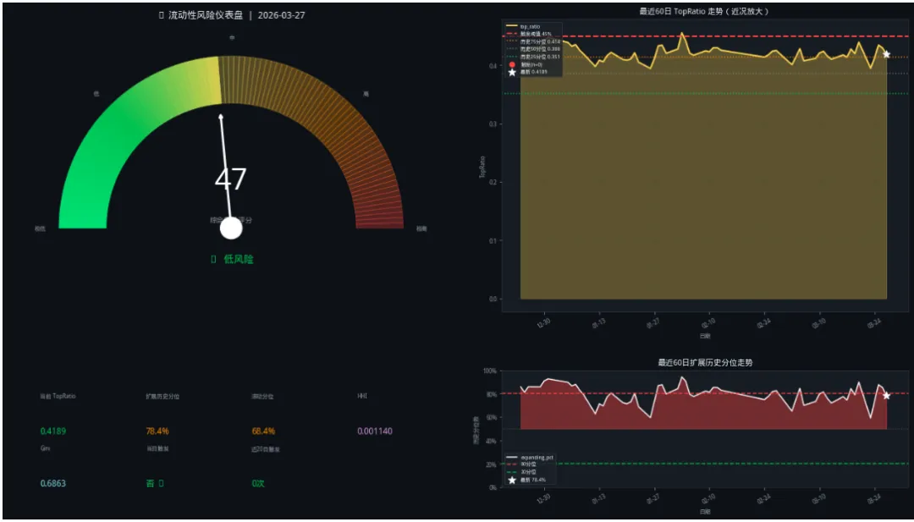The width and height of the screenshot is (914, 522).
Task: Click the 0.4189 TopRatio value
Action: [x=53, y=431]
